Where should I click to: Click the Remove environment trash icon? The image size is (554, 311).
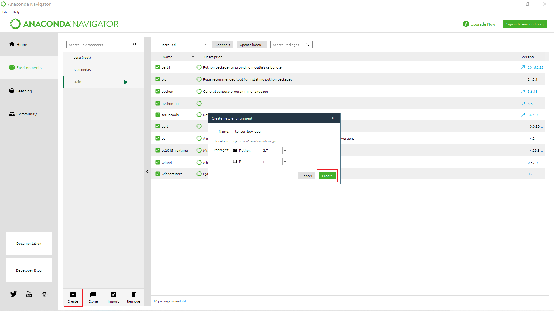tap(133, 295)
